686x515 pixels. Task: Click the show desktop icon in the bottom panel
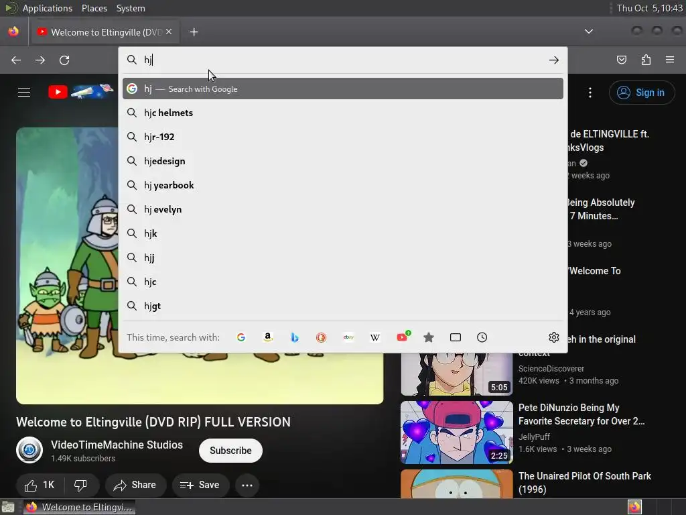(x=8, y=507)
